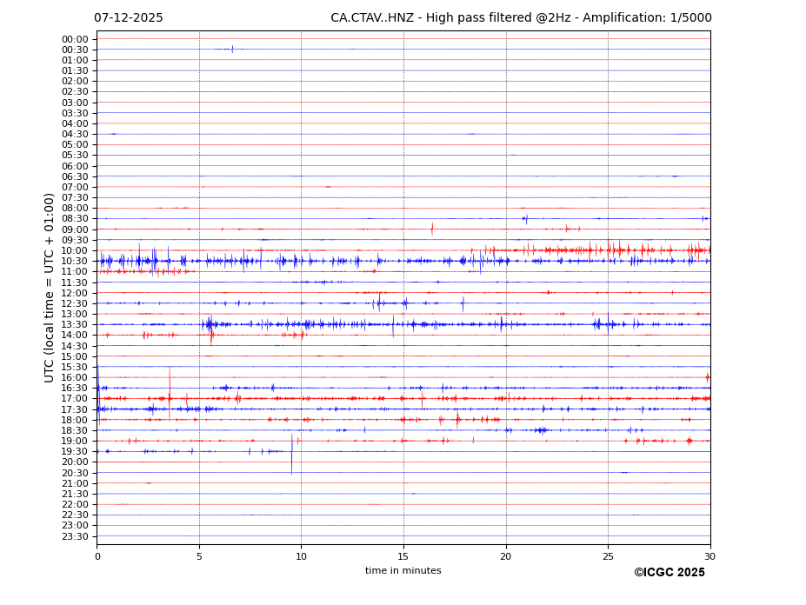Select the 10:30 time row label
Viewport: 806px width, 605px height.
74,262
